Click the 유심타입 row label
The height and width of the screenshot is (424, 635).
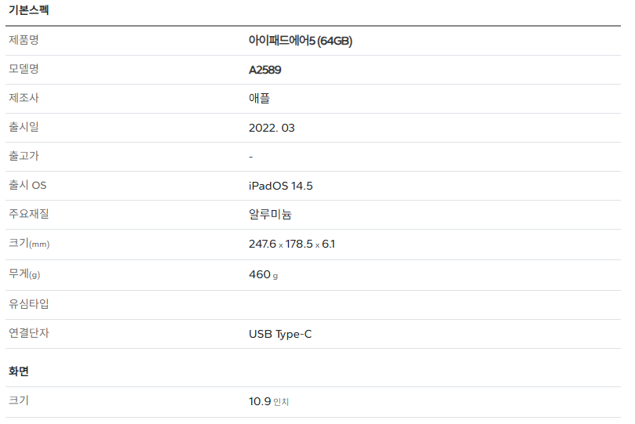tap(29, 303)
